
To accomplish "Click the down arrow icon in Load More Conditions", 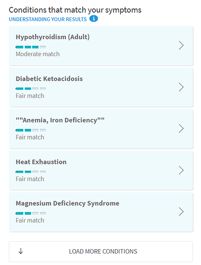I will tap(21, 251).
